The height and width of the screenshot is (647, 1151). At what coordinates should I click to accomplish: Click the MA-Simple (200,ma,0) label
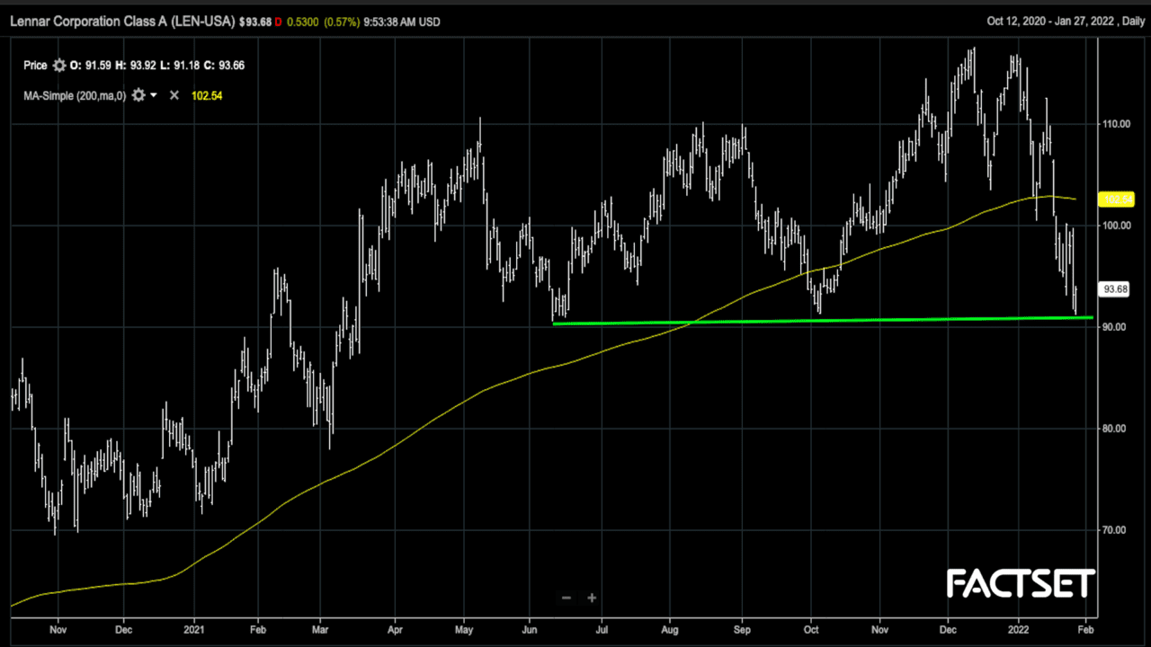[x=75, y=95]
